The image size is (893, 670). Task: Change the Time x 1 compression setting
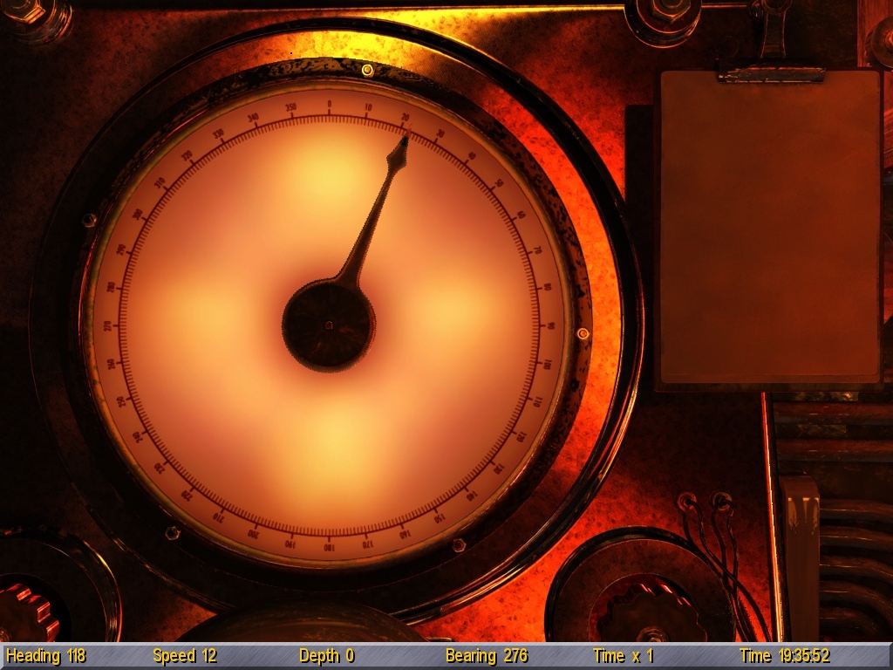tap(623, 656)
